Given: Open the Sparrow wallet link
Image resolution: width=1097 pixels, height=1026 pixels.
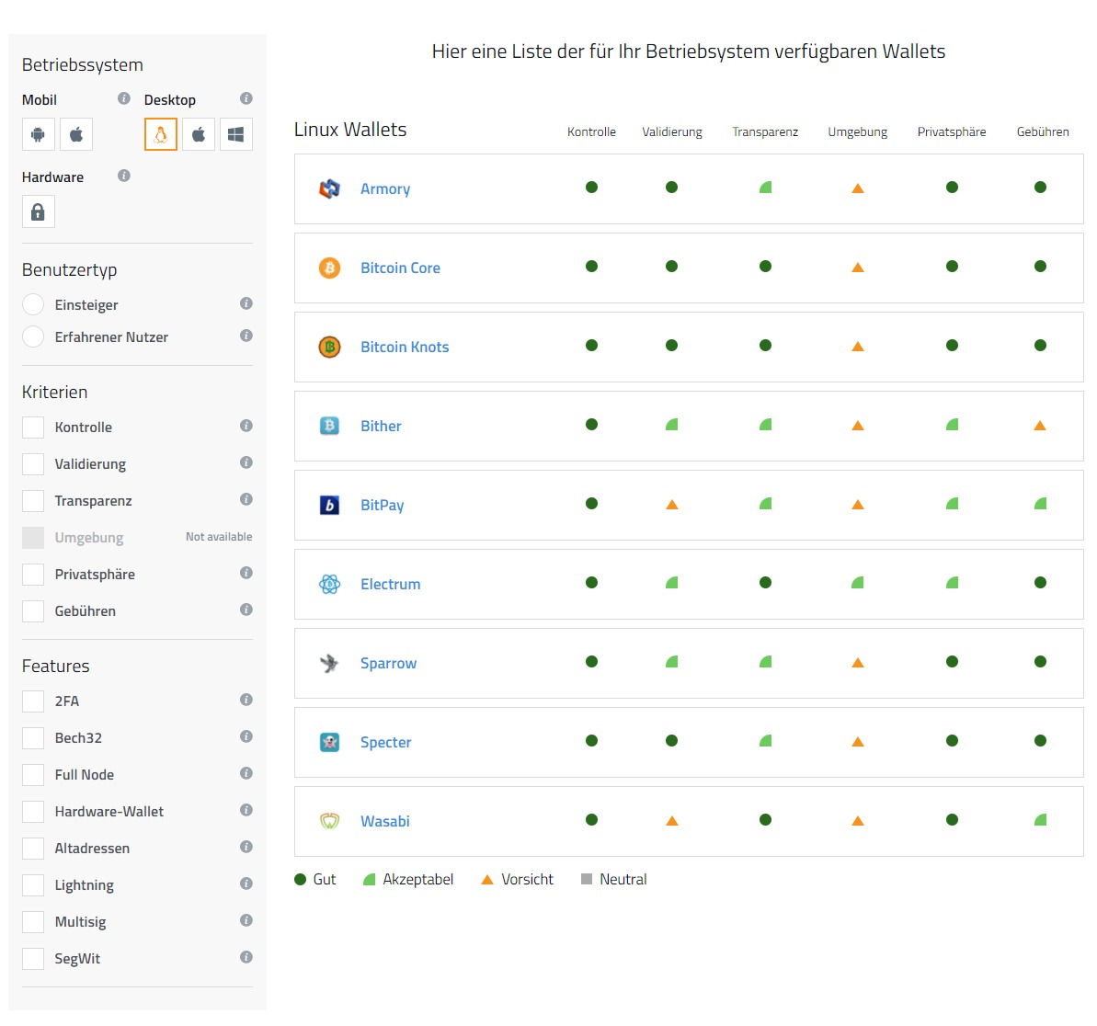Looking at the screenshot, I should [x=388, y=664].
